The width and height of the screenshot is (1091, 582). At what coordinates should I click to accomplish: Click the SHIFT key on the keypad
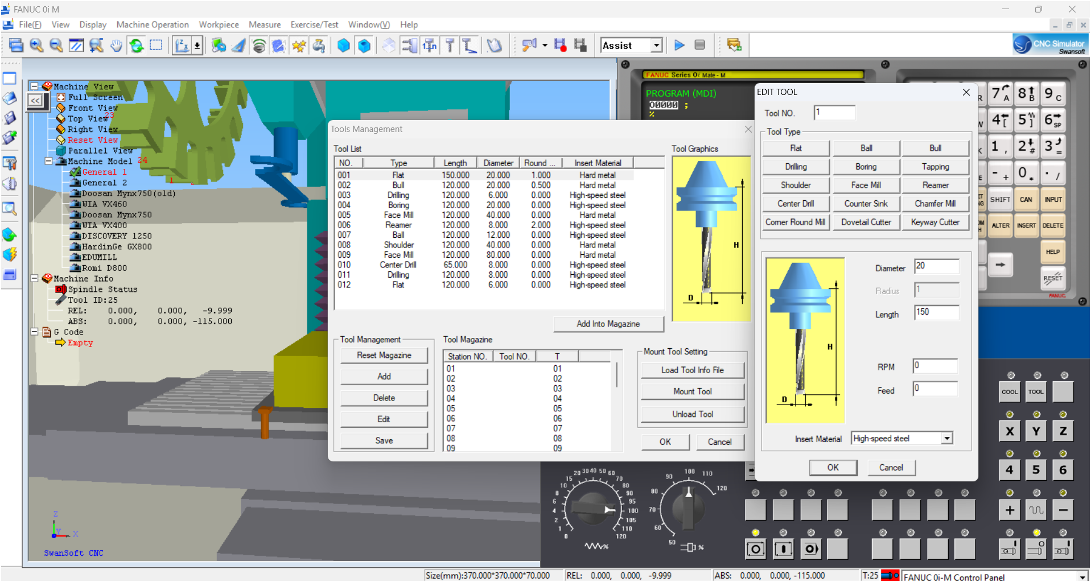(1000, 200)
